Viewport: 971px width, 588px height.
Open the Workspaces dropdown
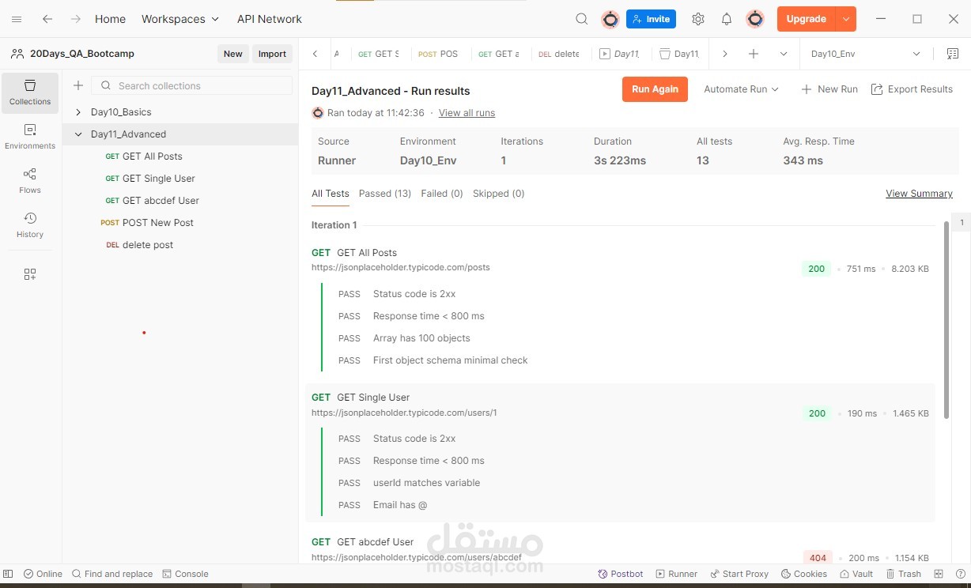[180, 19]
